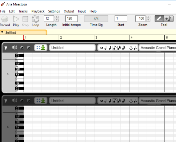Select whole note in second track
Screen dimensions: 176x142
[x=102, y=101]
